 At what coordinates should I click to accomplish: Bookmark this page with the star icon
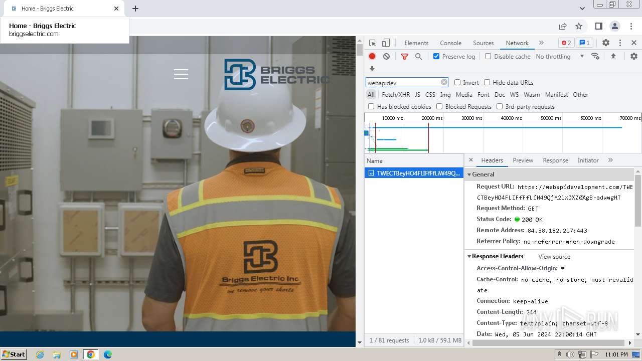click(x=579, y=26)
